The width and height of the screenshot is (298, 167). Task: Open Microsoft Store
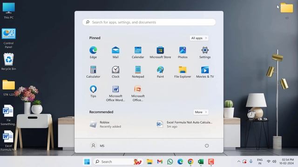click(160, 52)
